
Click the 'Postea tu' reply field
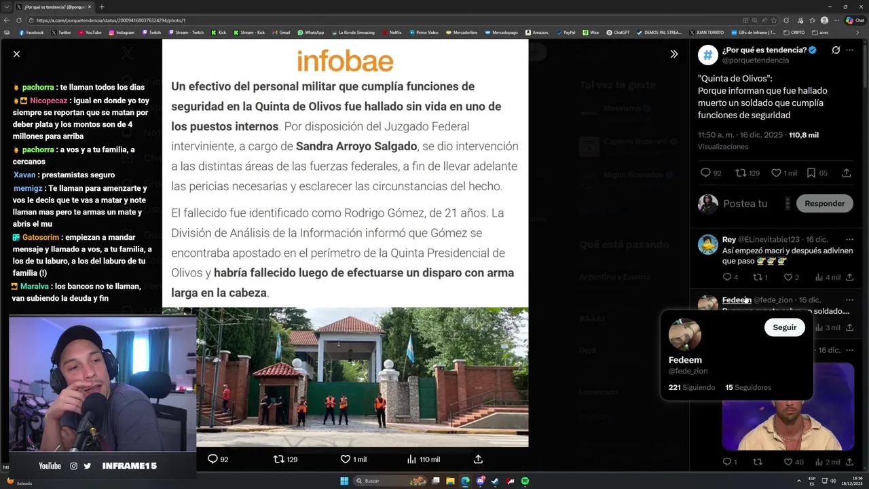click(x=745, y=203)
